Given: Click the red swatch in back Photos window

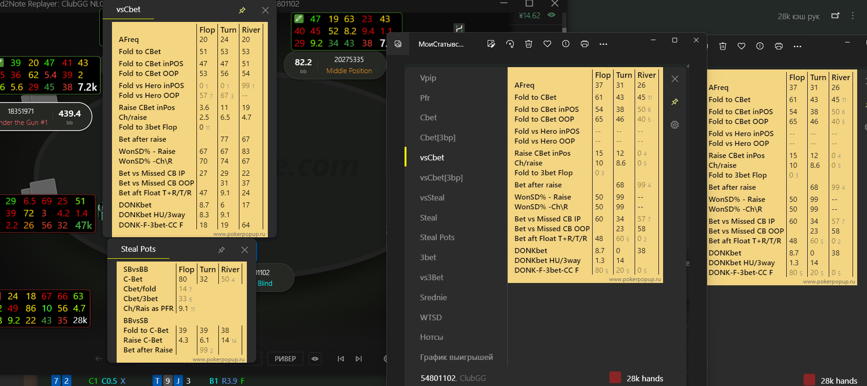Looking at the screenshot, I should coord(809,379).
